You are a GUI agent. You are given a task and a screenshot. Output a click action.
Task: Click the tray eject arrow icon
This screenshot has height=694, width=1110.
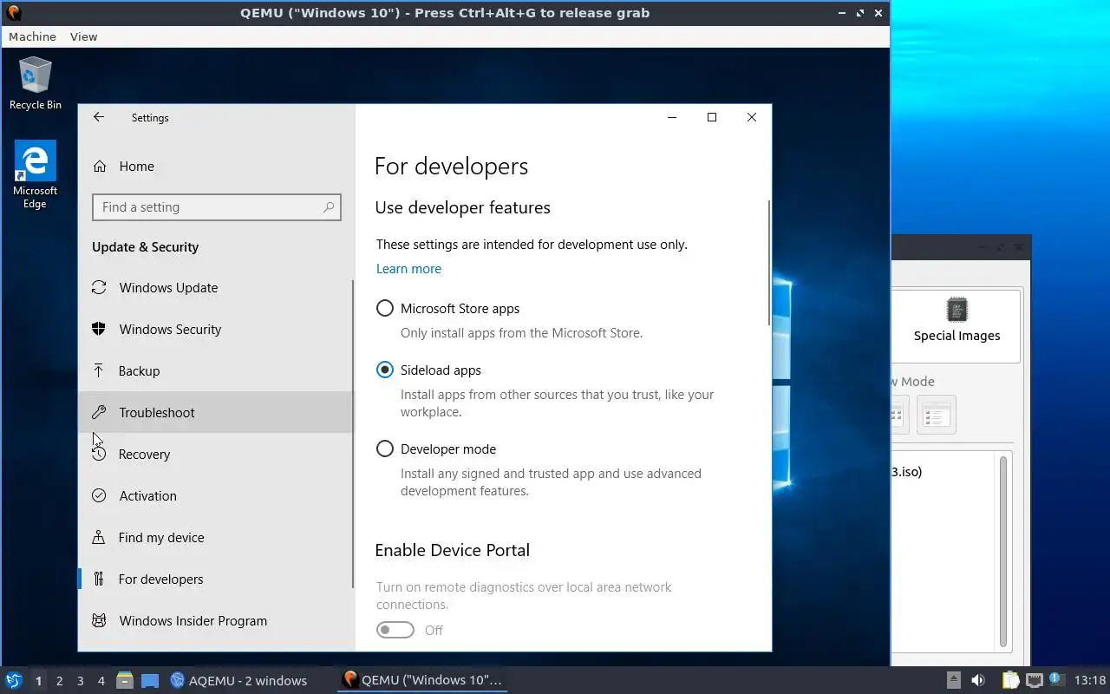click(954, 680)
